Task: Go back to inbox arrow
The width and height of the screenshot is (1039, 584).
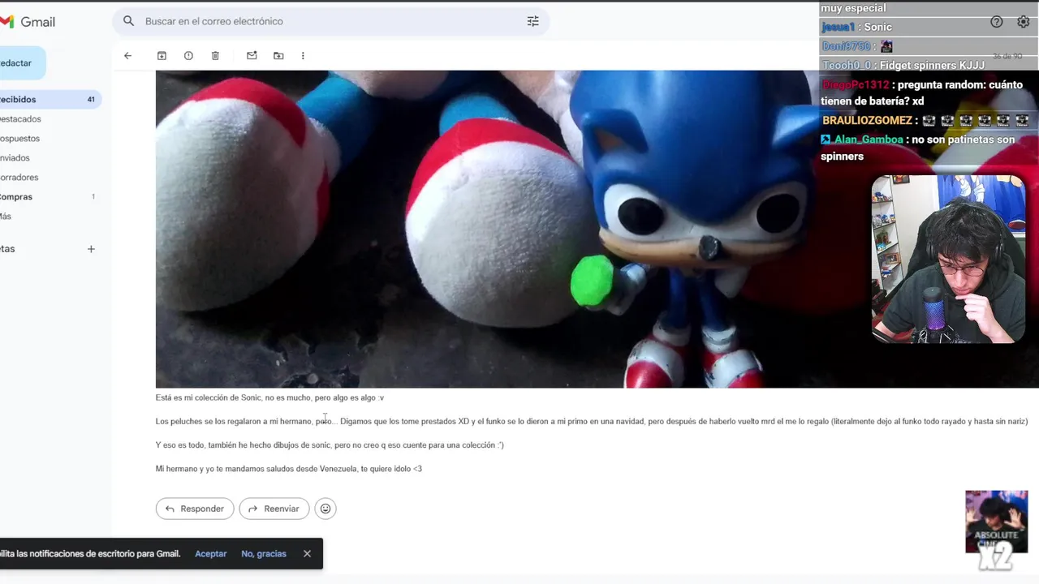Action: [x=127, y=55]
